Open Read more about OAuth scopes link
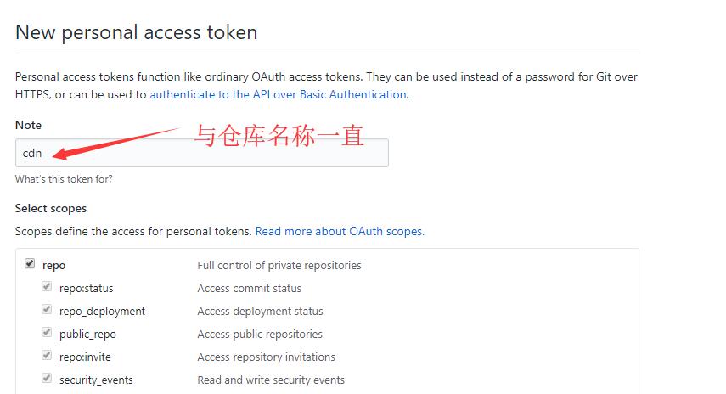 point(340,231)
